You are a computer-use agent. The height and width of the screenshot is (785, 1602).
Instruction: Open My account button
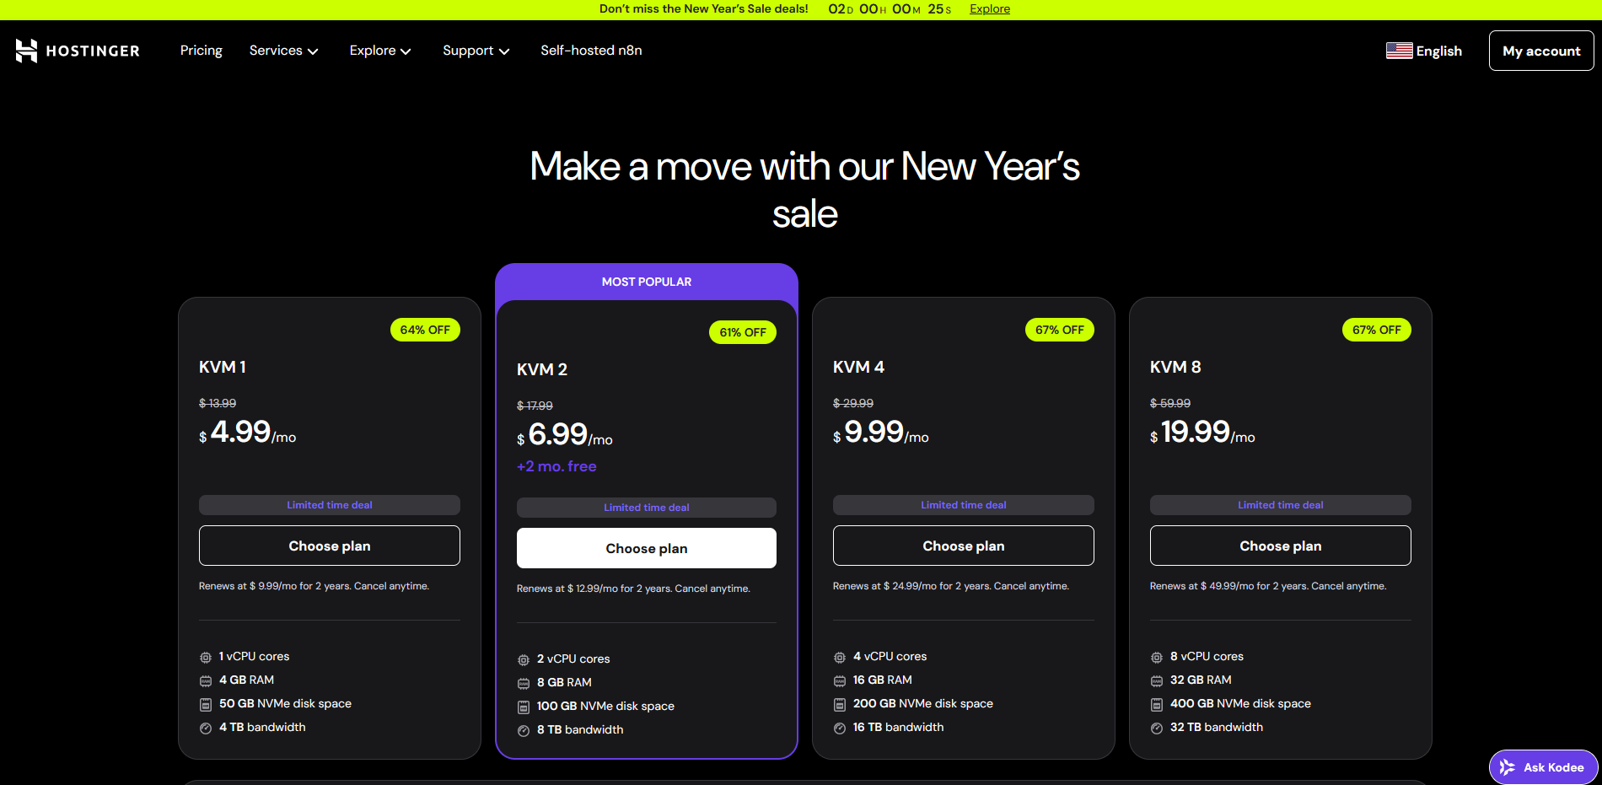[x=1541, y=51]
